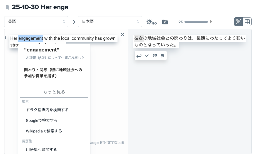
Task: Click the quotation mark icon under the translation
Action: 155,56
